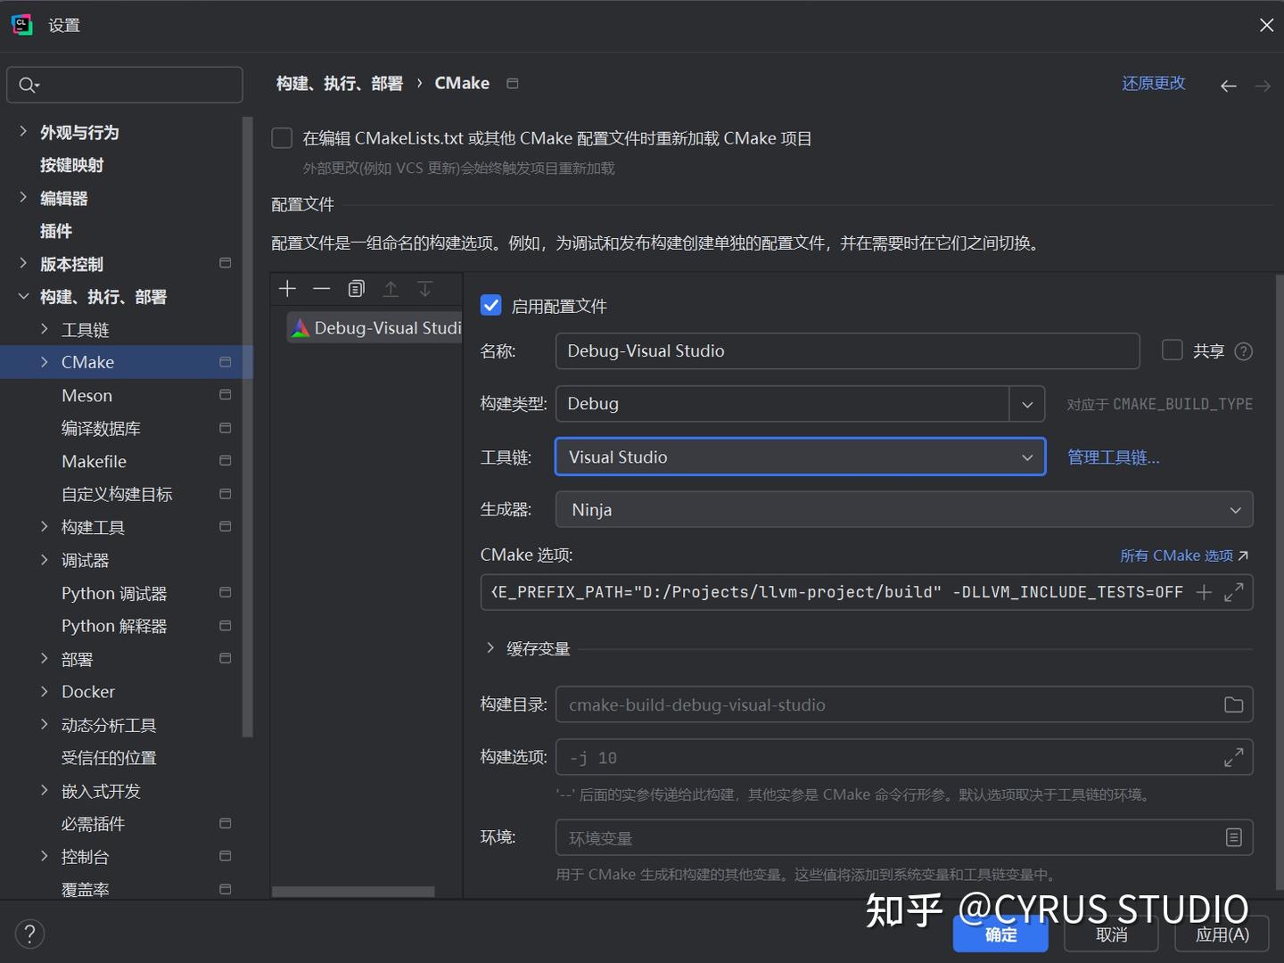Select Meson in the settings sidebar
The image size is (1284, 963).
(x=86, y=395)
